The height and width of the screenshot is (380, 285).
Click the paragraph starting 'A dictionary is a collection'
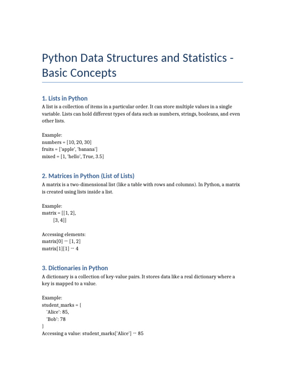click(138, 280)
